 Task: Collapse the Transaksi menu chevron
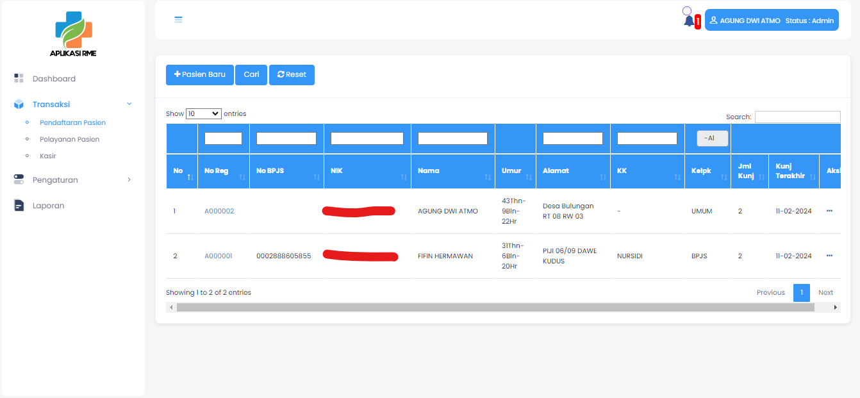pos(129,104)
